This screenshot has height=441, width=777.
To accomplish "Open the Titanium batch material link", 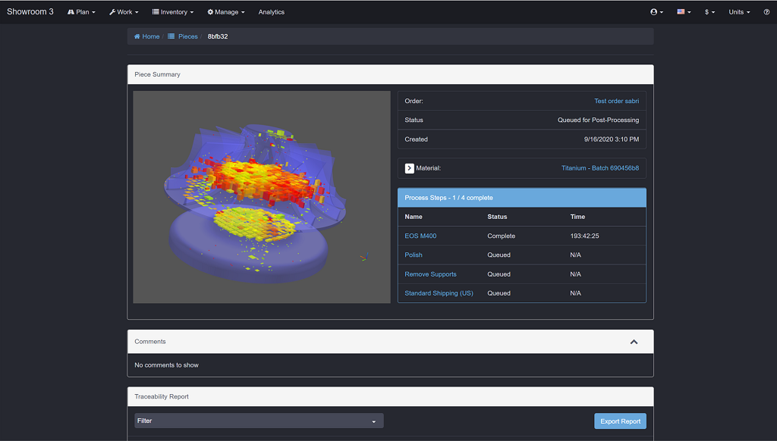I will (599, 168).
